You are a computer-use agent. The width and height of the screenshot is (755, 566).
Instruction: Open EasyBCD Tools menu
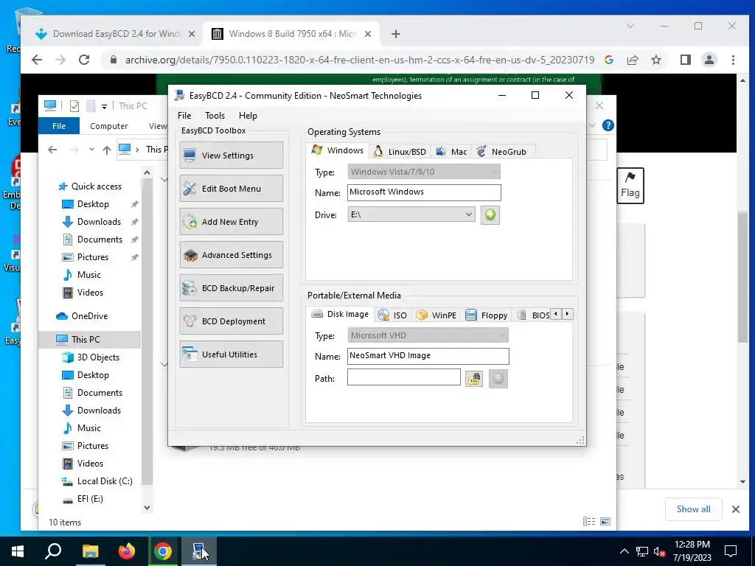pyautogui.click(x=215, y=116)
